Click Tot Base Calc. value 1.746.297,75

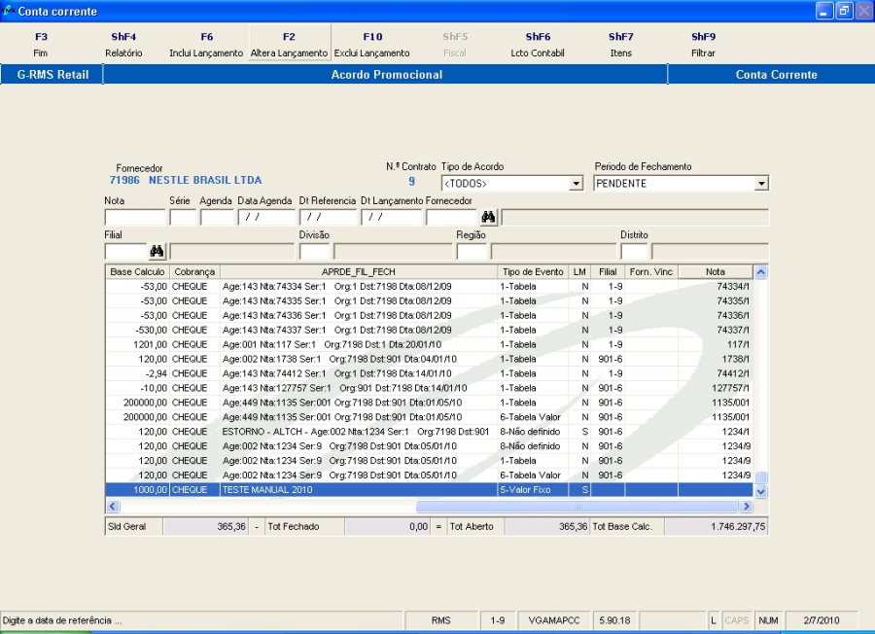point(717,526)
